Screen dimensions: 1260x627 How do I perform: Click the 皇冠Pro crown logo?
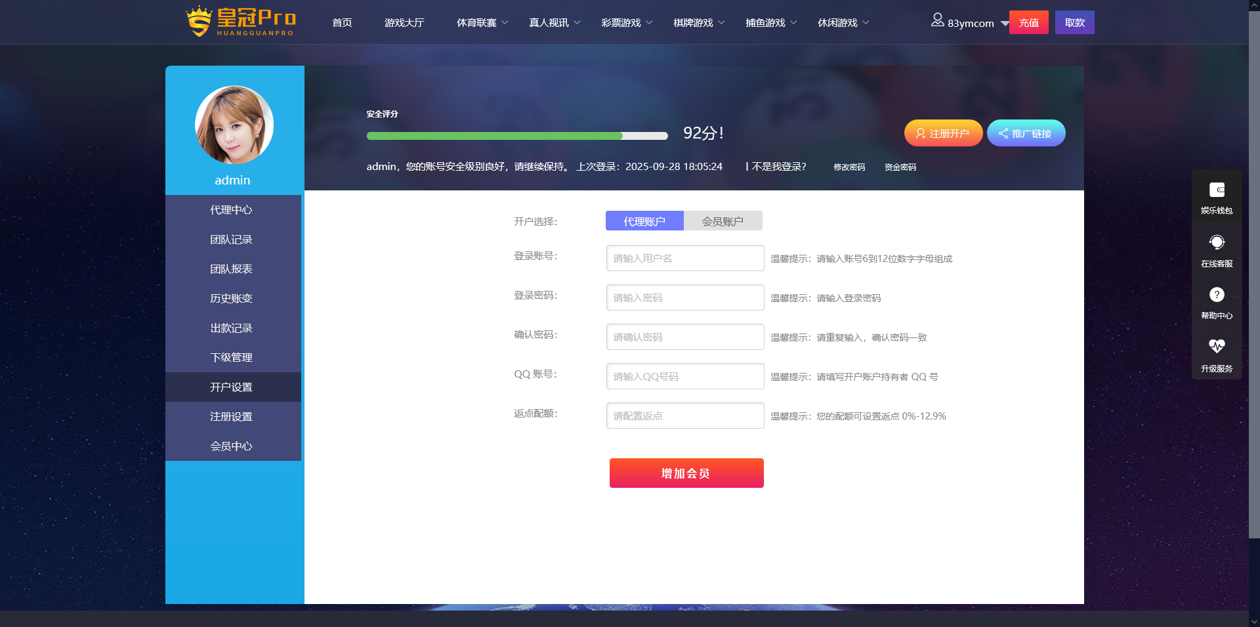[x=240, y=22]
